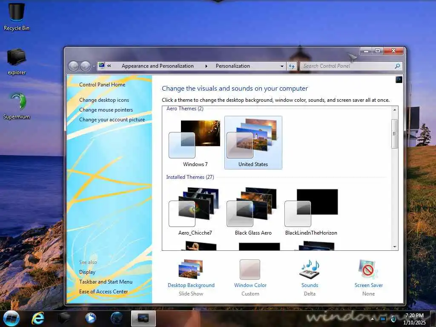Open the Start menu orb
The image size is (436, 327).
pos(11,318)
